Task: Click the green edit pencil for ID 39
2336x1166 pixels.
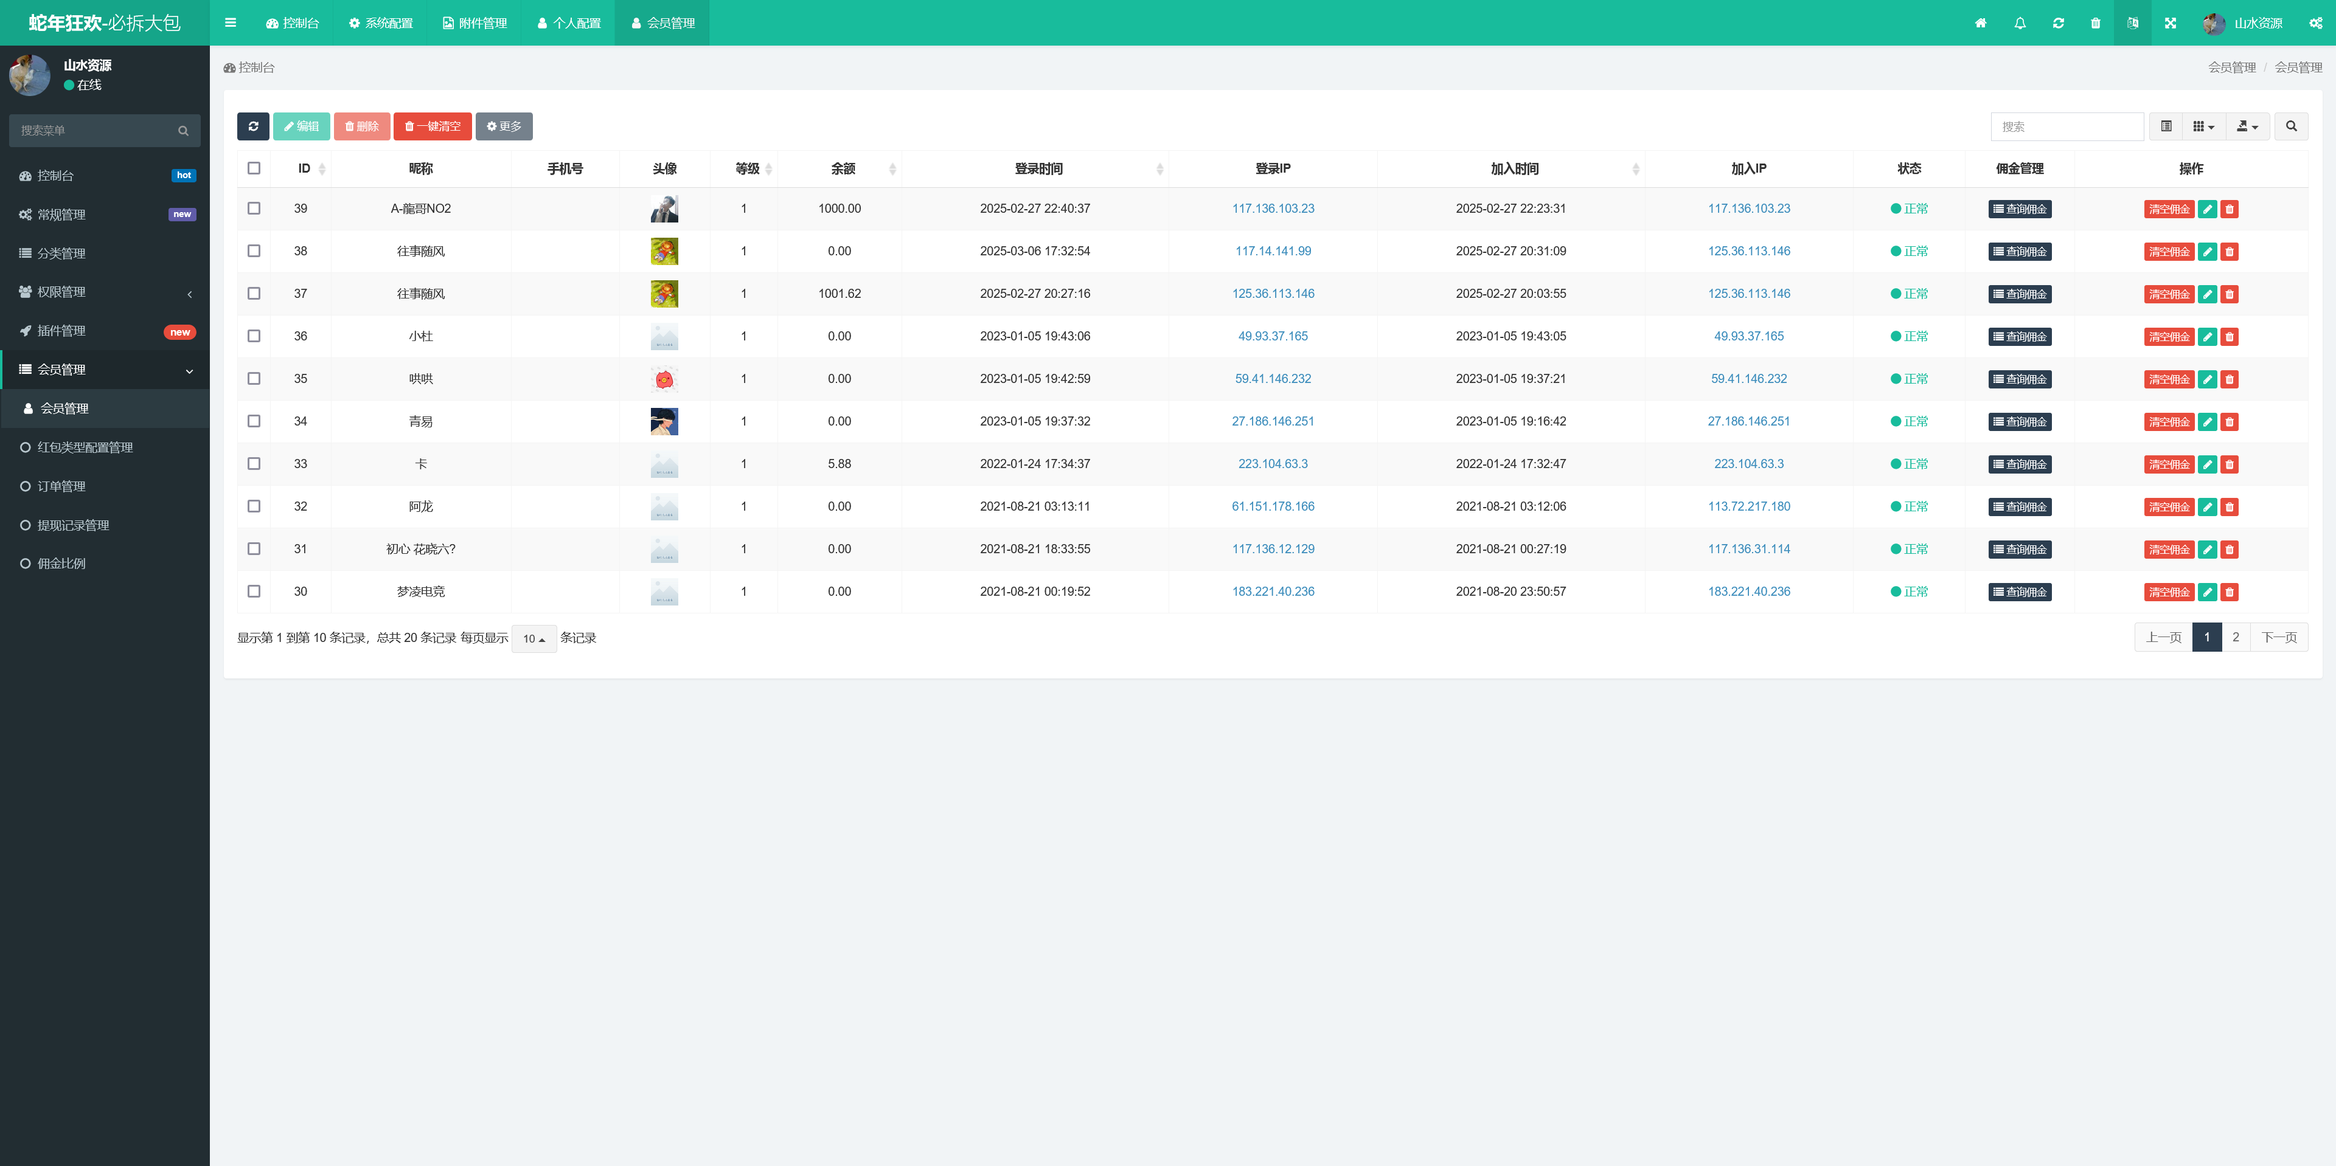Action: click(2207, 209)
